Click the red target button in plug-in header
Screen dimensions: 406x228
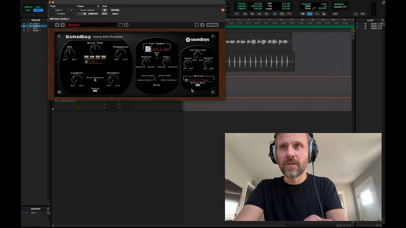click(223, 10)
